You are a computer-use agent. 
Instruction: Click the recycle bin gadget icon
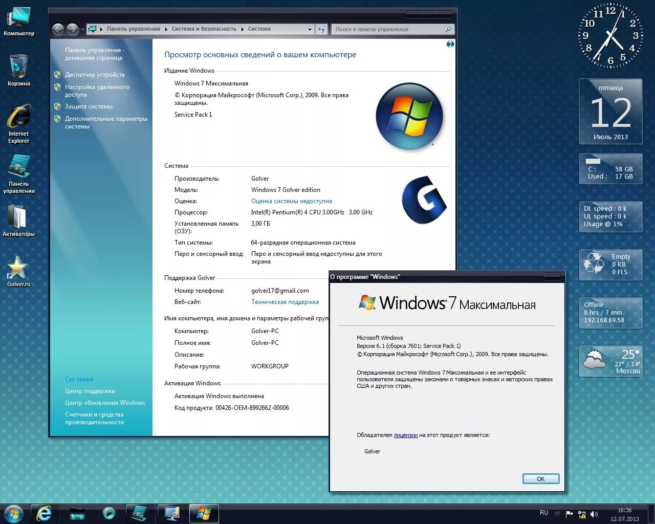click(594, 263)
